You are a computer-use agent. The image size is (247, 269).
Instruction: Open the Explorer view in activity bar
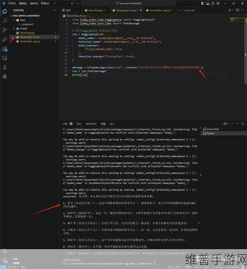pos(4,11)
